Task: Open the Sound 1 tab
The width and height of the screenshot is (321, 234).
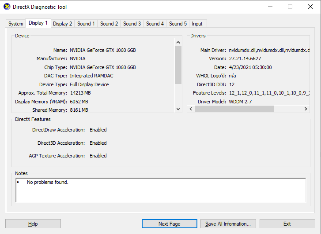Action: click(86, 24)
